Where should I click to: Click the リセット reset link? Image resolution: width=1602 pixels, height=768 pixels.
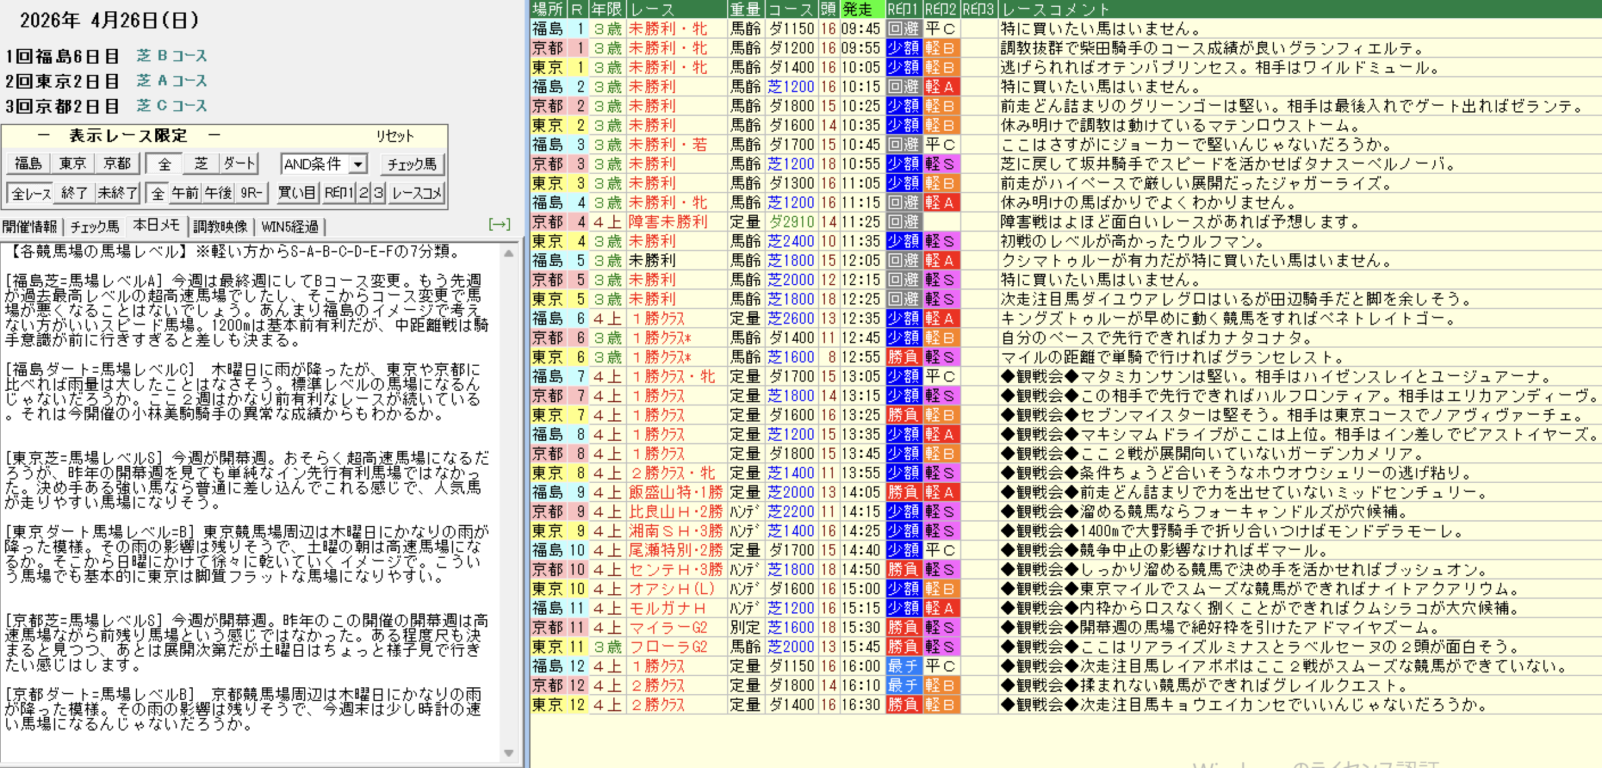tap(394, 136)
